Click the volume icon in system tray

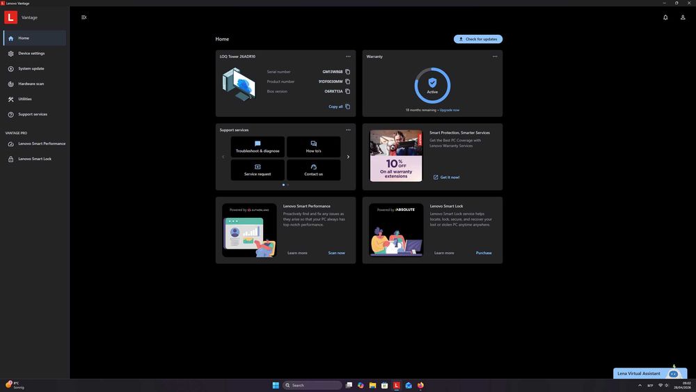click(x=666, y=385)
